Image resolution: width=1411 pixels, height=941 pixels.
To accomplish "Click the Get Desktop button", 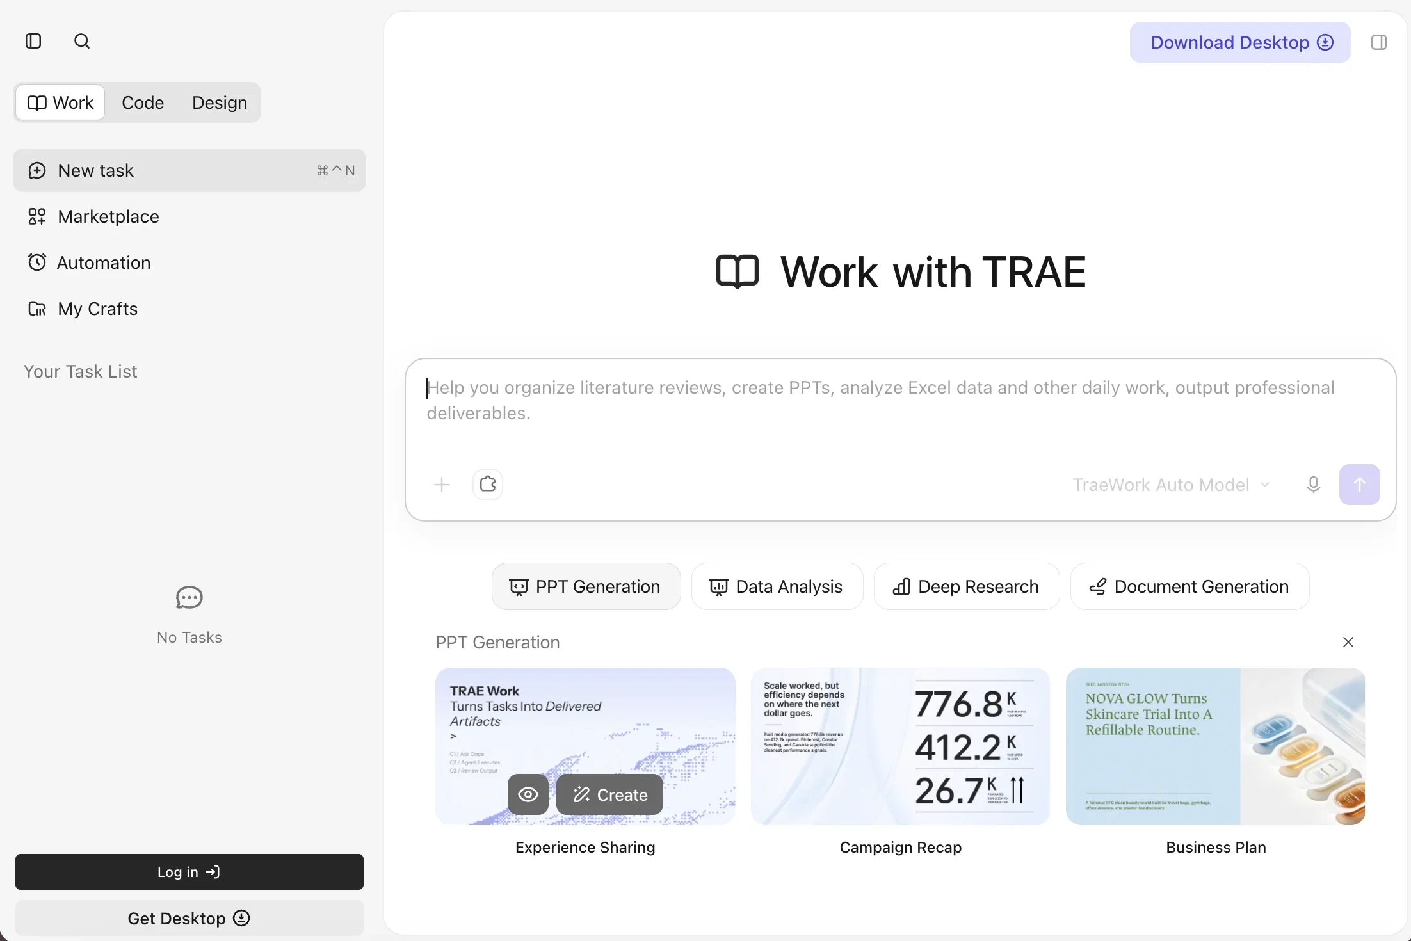I will click(x=189, y=918).
